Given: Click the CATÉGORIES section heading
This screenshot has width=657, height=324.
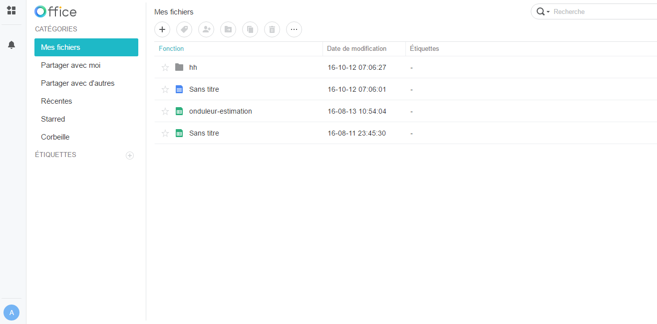Looking at the screenshot, I should [x=56, y=29].
